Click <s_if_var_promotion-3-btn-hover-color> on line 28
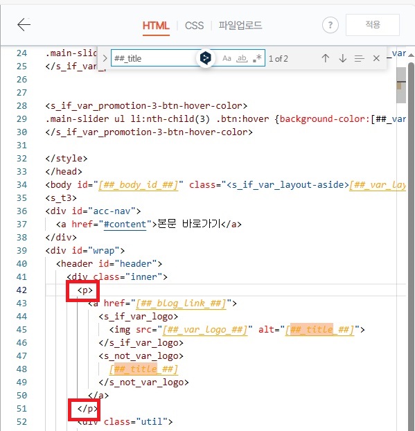The height and width of the screenshot is (431, 415). [x=146, y=106]
